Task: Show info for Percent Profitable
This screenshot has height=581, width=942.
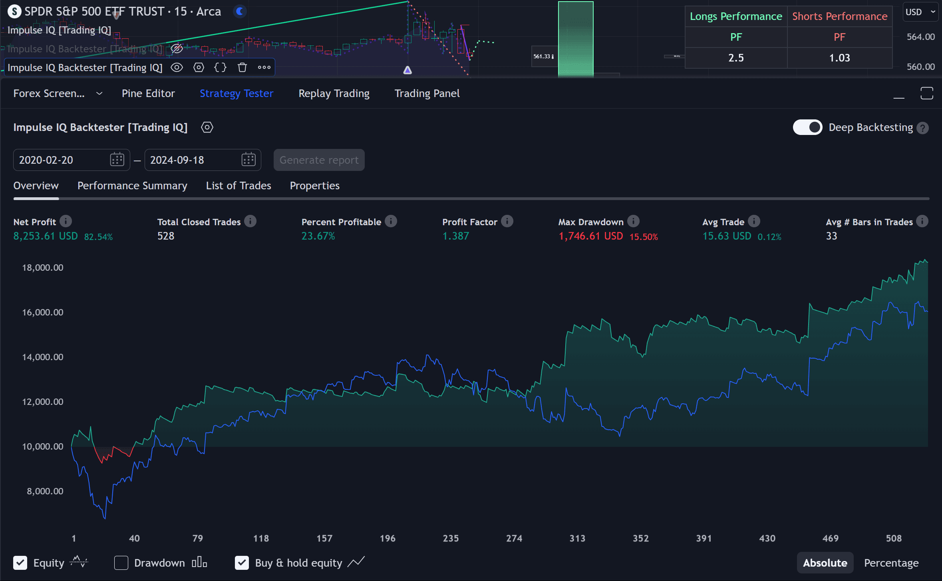Action: (x=391, y=221)
